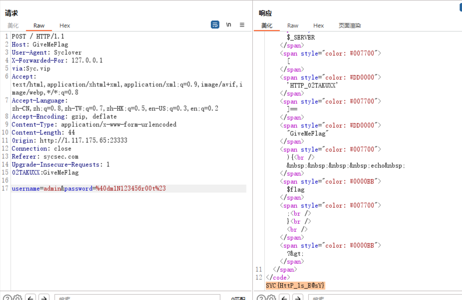Image resolution: width=462 pixels, height=300 pixels.
Task: Click the 'HTTP_O2TAKUXX' string in response
Action: click(x=312, y=85)
